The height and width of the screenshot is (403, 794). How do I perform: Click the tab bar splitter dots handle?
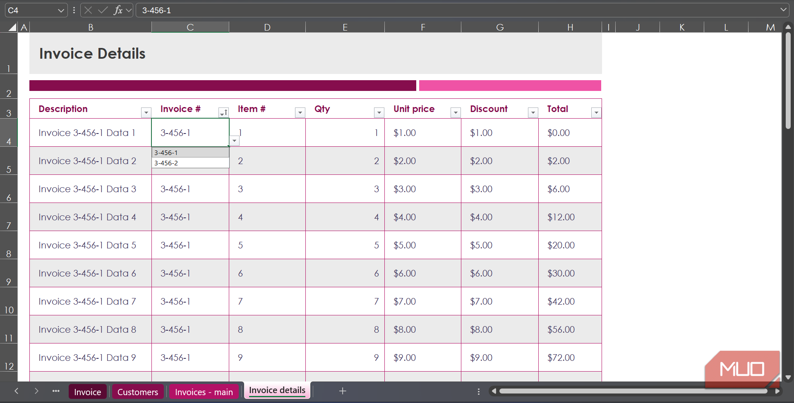479,391
